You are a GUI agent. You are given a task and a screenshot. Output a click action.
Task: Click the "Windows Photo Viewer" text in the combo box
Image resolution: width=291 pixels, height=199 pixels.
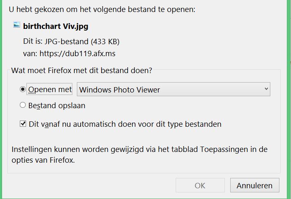pyautogui.click(x=119, y=90)
